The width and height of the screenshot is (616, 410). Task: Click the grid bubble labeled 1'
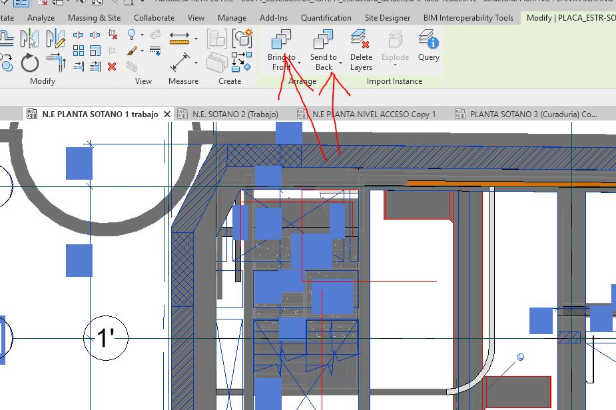click(x=105, y=338)
